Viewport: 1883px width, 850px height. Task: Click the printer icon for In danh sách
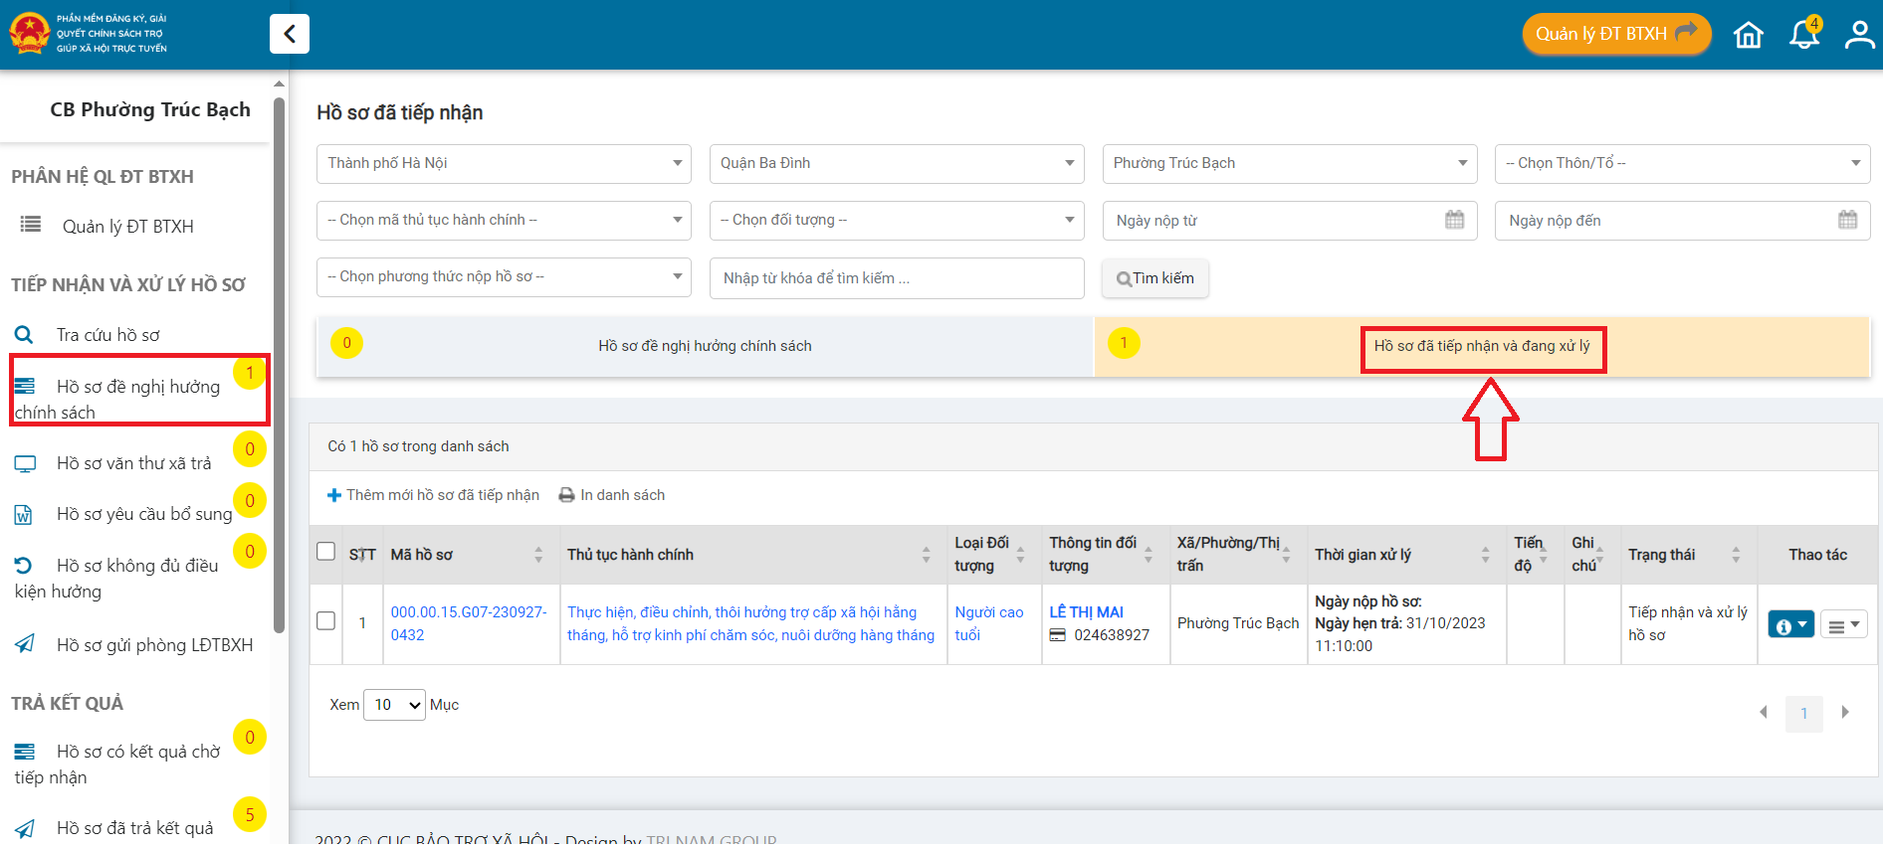coord(566,495)
